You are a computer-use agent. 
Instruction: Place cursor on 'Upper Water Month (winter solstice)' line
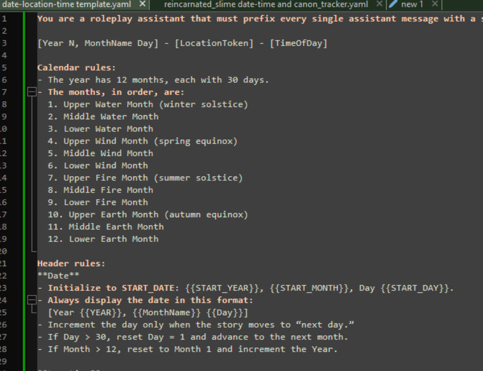coord(148,104)
